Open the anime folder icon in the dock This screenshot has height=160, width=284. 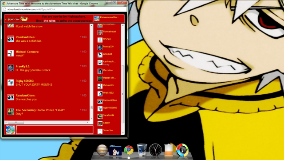coord(115,150)
